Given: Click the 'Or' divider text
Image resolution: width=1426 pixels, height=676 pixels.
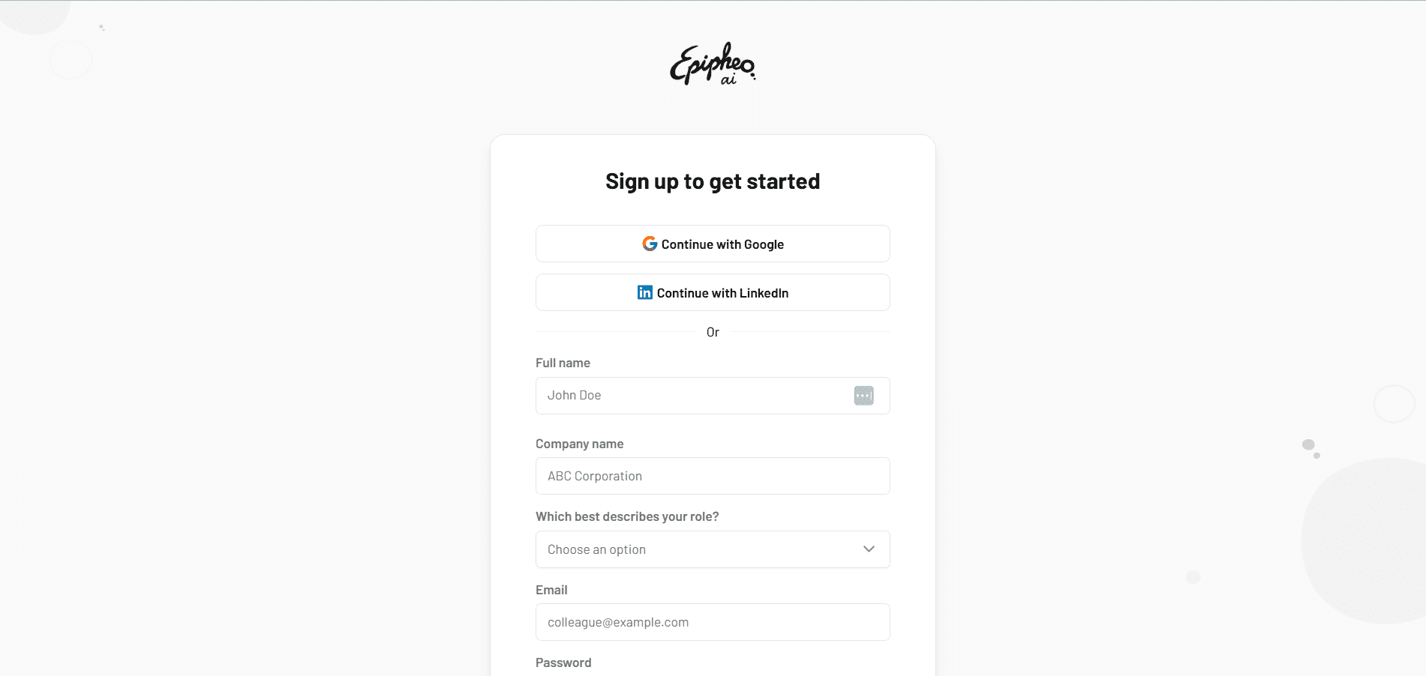Looking at the screenshot, I should (x=713, y=332).
